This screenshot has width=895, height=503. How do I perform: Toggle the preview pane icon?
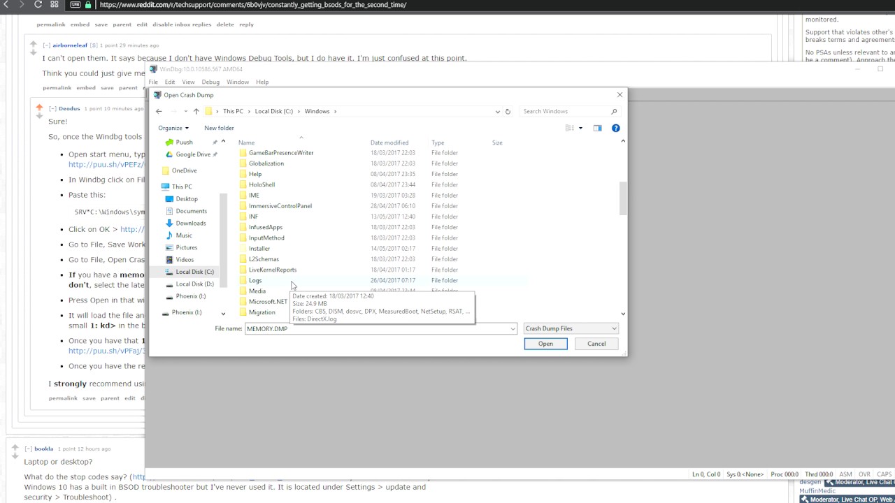coord(597,128)
